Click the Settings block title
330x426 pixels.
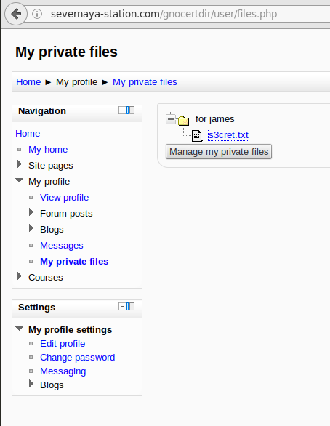(x=36, y=308)
